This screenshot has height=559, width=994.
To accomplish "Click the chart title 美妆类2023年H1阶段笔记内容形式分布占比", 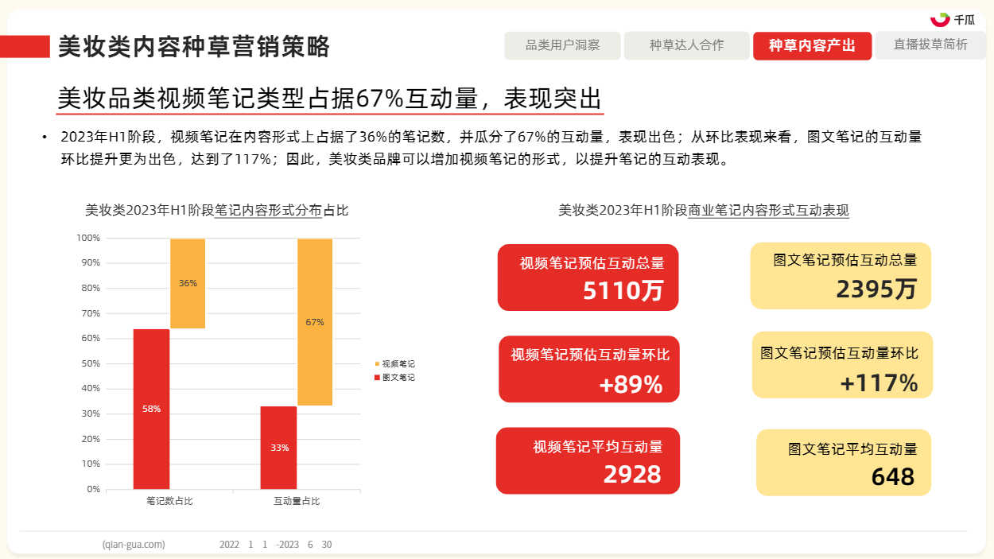I will pyautogui.click(x=216, y=211).
